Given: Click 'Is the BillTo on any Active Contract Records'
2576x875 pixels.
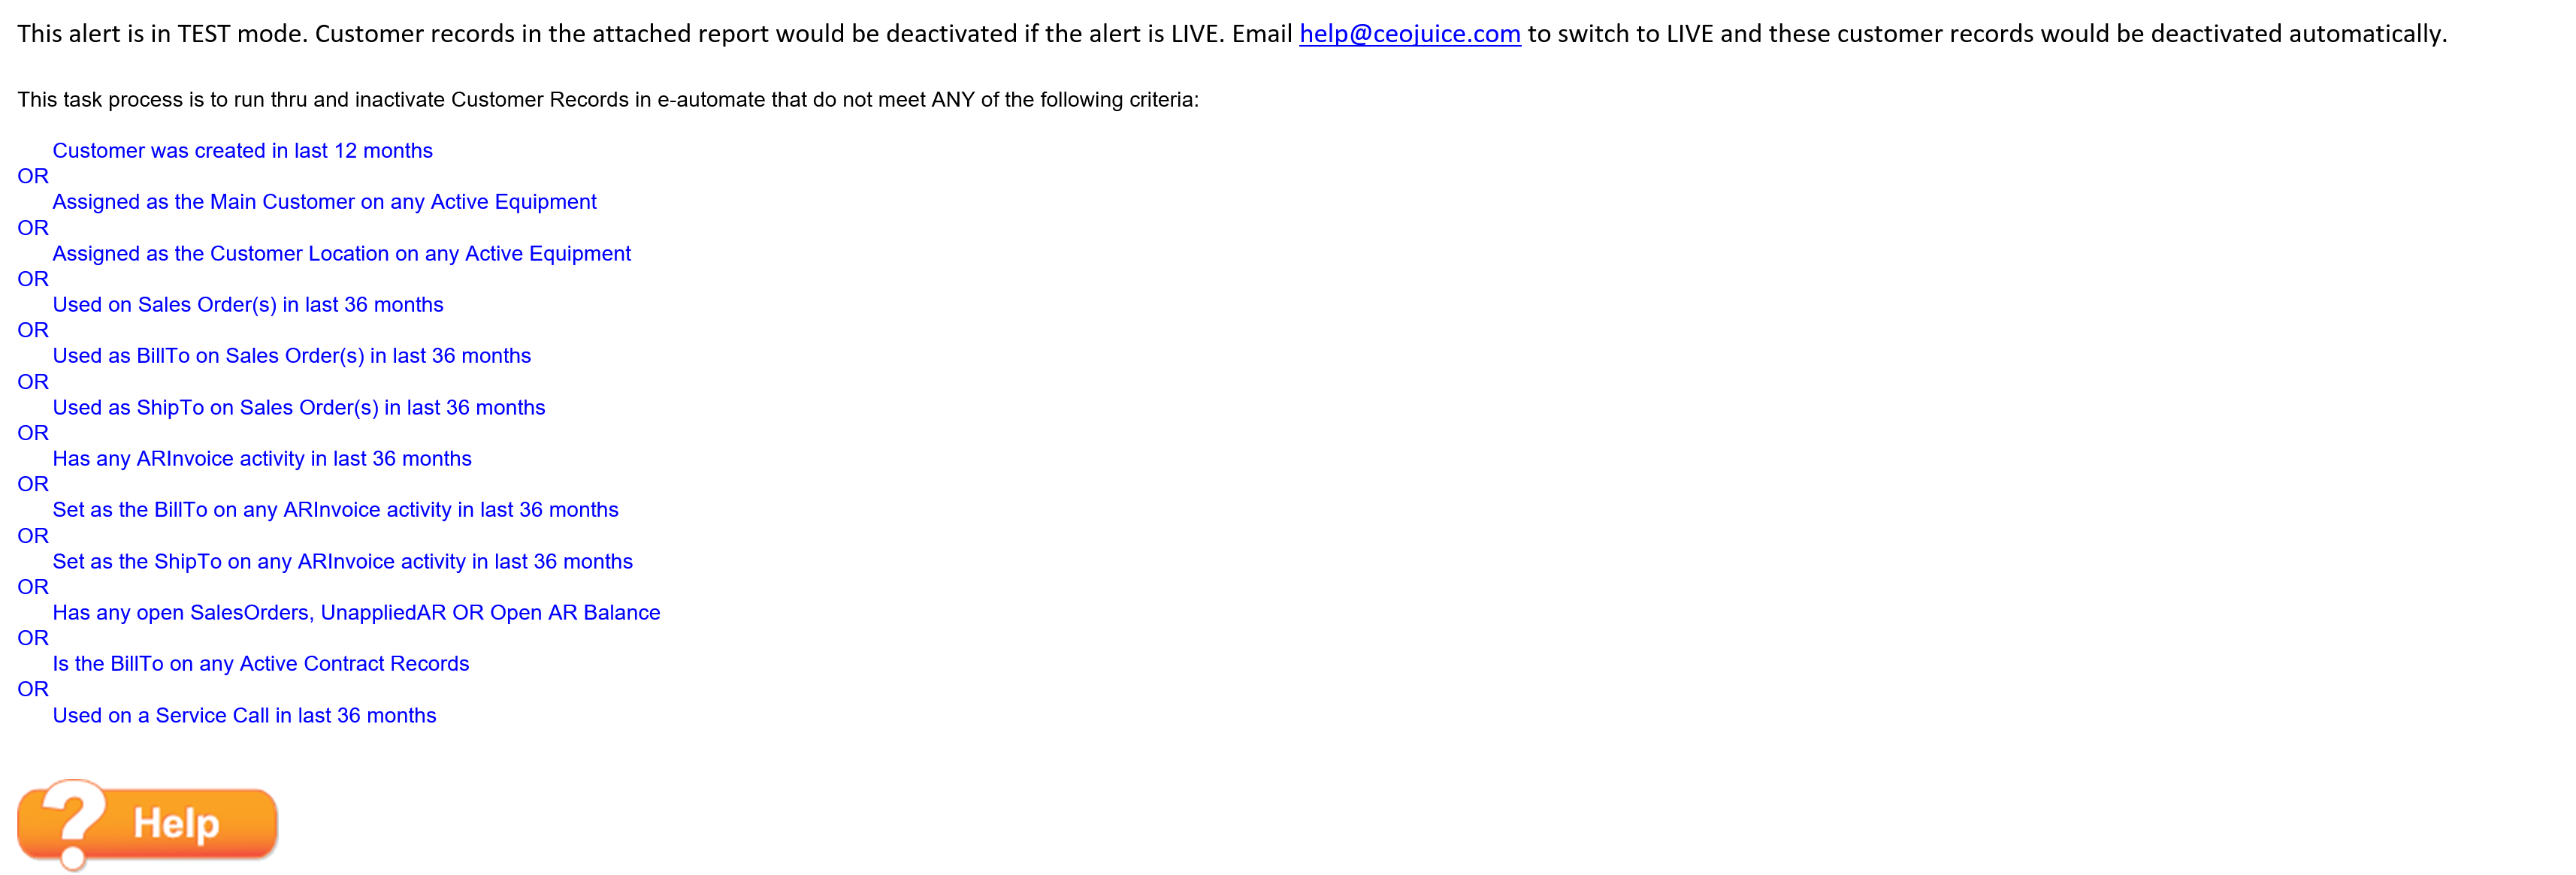Looking at the screenshot, I should pyautogui.click(x=261, y=664).
